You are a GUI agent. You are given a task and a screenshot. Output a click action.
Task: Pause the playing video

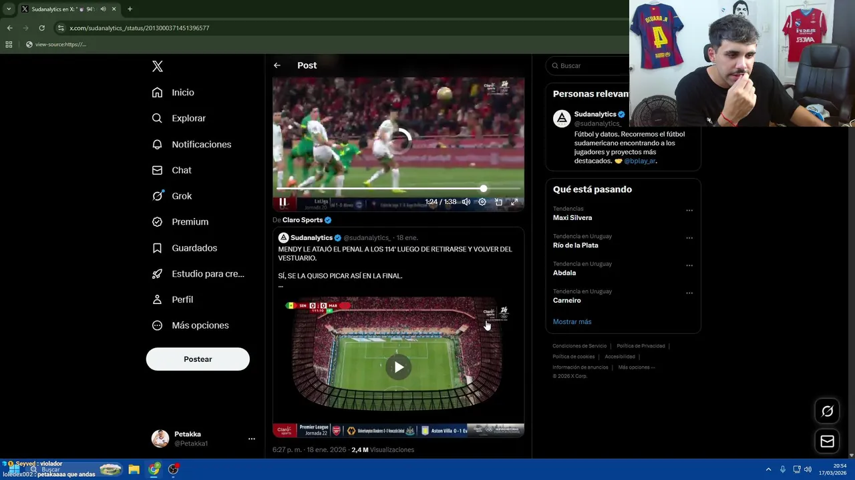pos(283,202)
